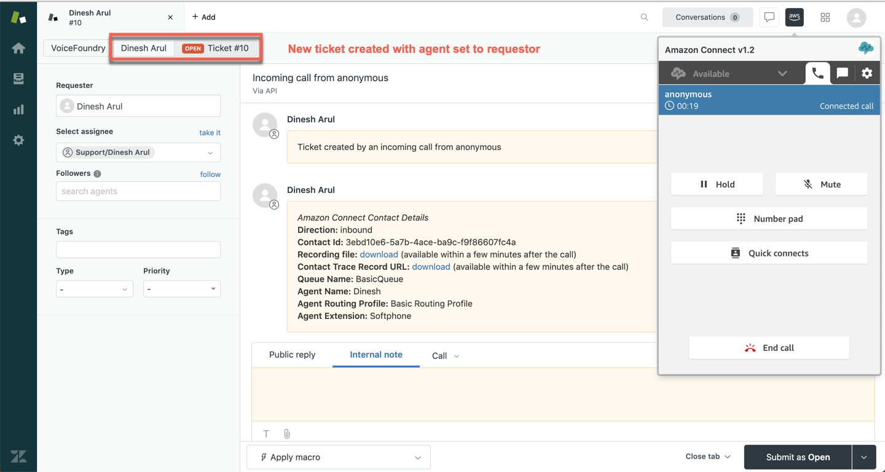The height and width of the screenshot is (472, 885).
Task: Select the VoiceFoundry tab
Action: point(78,48)
